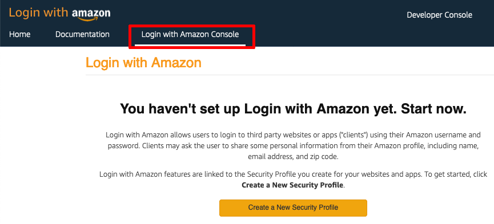Click the white underline beneath the active tab
The width and height of the screenshot is (494, 224).
(x=190, y=45)
